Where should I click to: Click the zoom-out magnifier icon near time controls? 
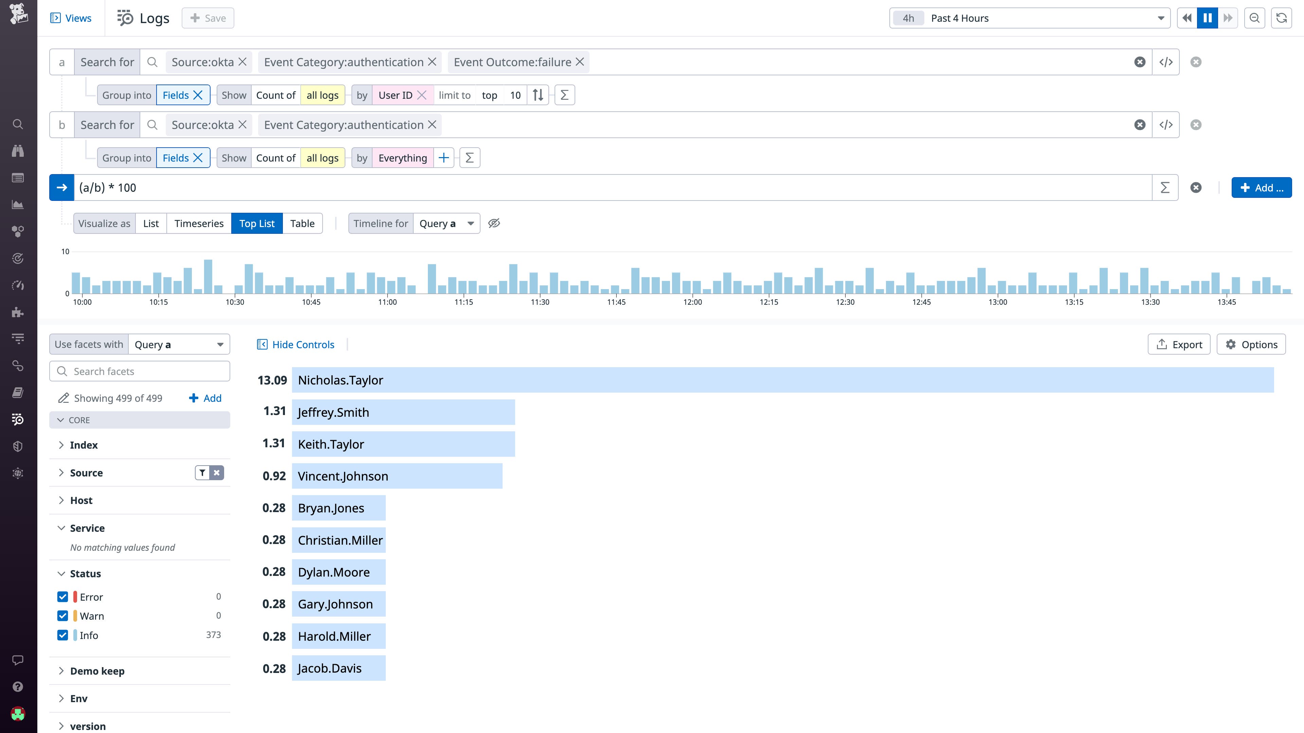(1254, 18)
